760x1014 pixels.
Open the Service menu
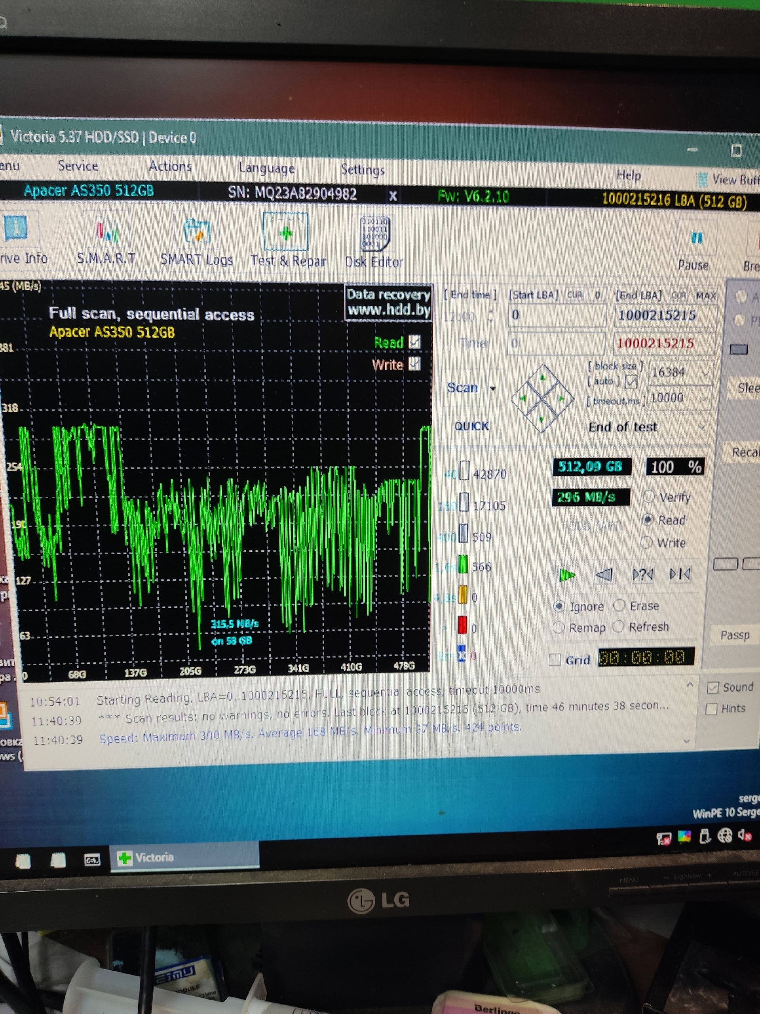(x=78, y=166)
